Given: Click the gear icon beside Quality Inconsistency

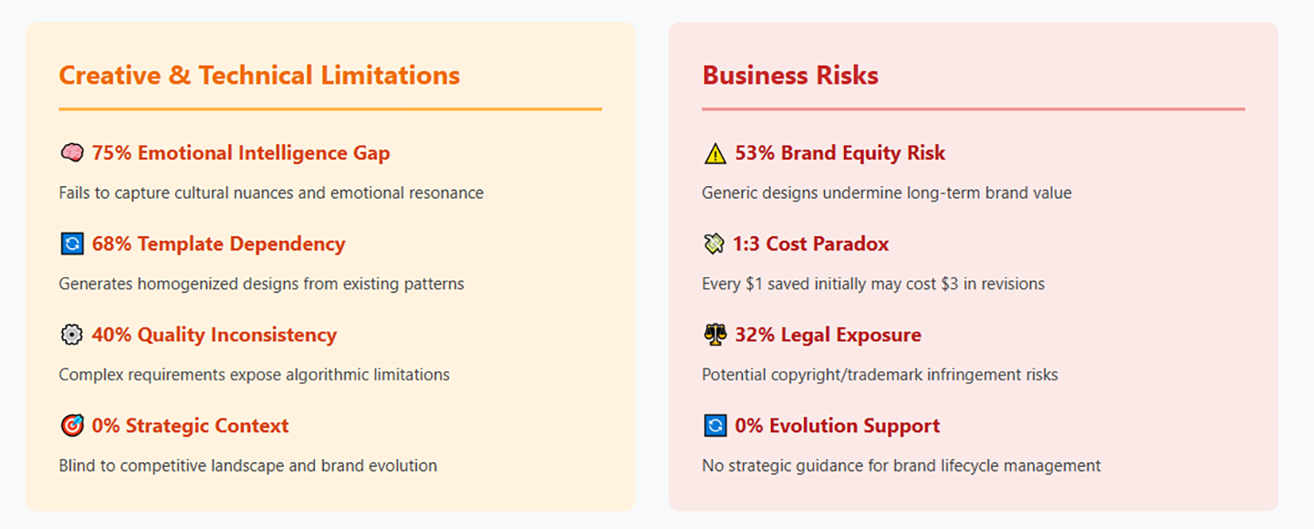Looking at the screenshot, I should coord(72,336).
